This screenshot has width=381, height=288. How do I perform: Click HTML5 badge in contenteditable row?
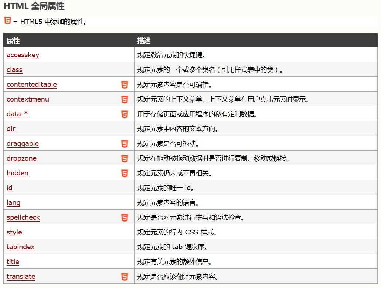[125, 85]
